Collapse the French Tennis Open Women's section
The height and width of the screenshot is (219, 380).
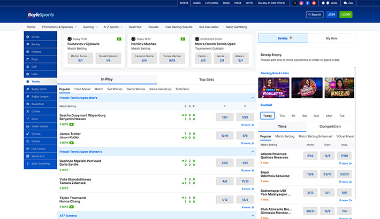coord(253,152)
